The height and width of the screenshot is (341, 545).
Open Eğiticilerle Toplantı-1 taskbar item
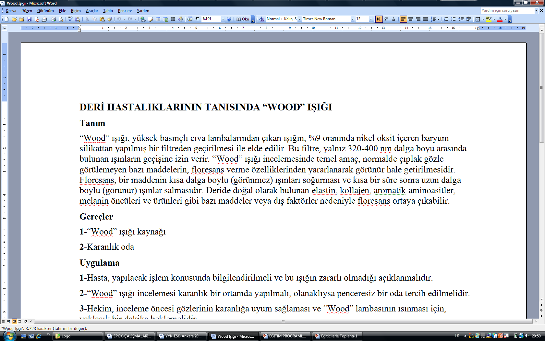[x=337, y=336]
